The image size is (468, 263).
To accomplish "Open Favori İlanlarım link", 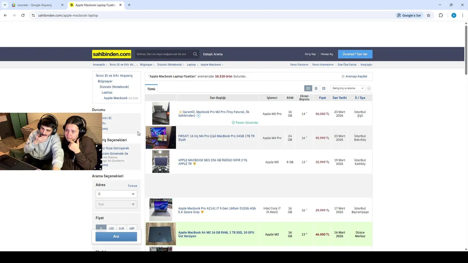I will coord(299,65).
